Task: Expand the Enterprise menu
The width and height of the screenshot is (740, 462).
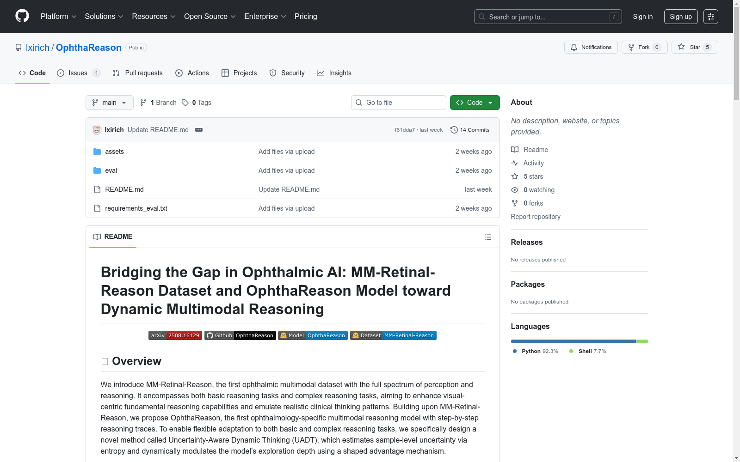Action: point(265,17)
